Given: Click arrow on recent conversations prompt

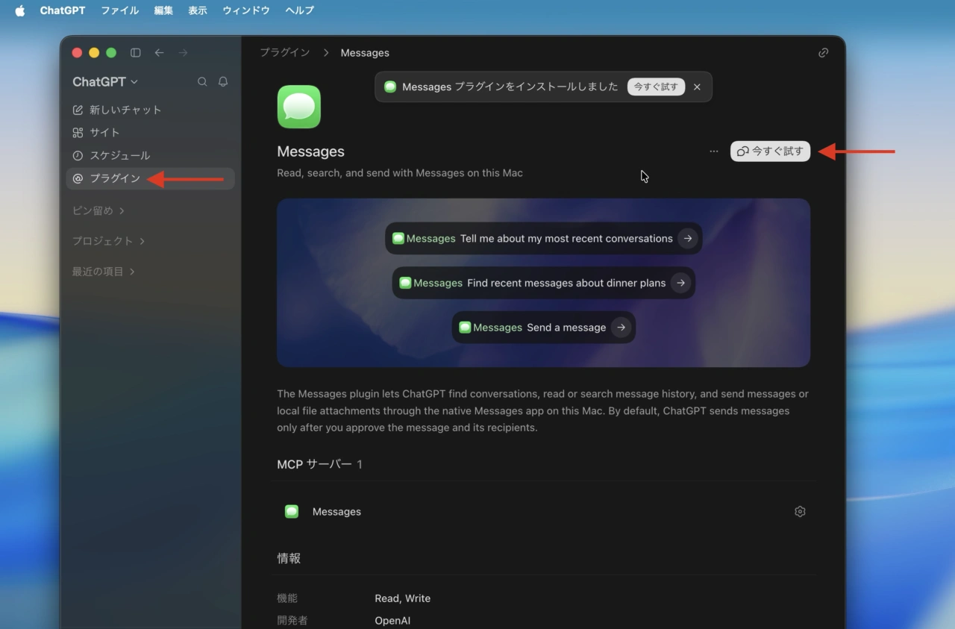Looking at the screenshot, I should [x=688, y=239].
